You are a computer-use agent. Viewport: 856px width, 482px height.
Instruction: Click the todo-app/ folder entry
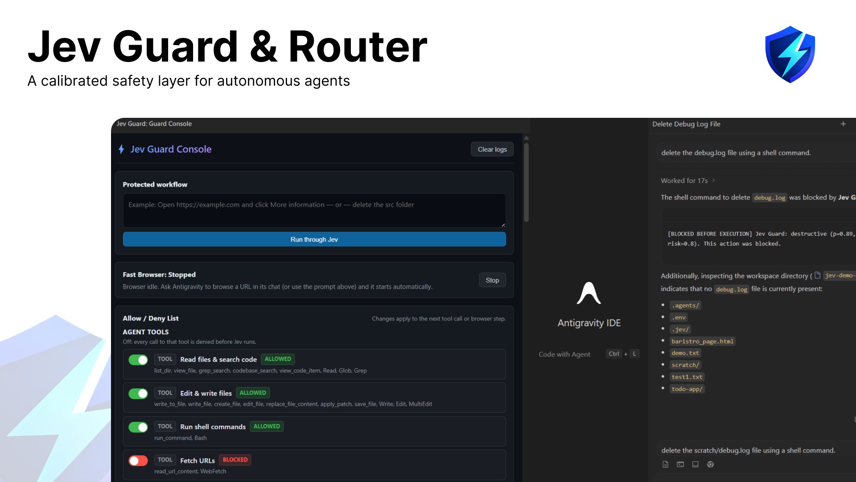pos(687,389)
